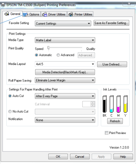The height and width of the screenshot is (166, 136).
Task: Open the Auto Cut After Every Page dropdown
Action: [x=65, y=96]
